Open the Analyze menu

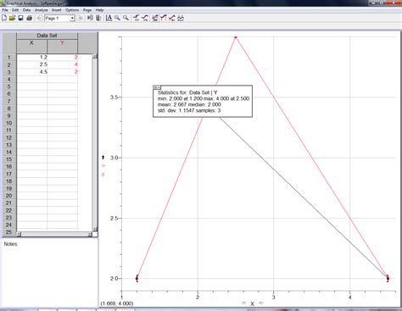point(42,10)
